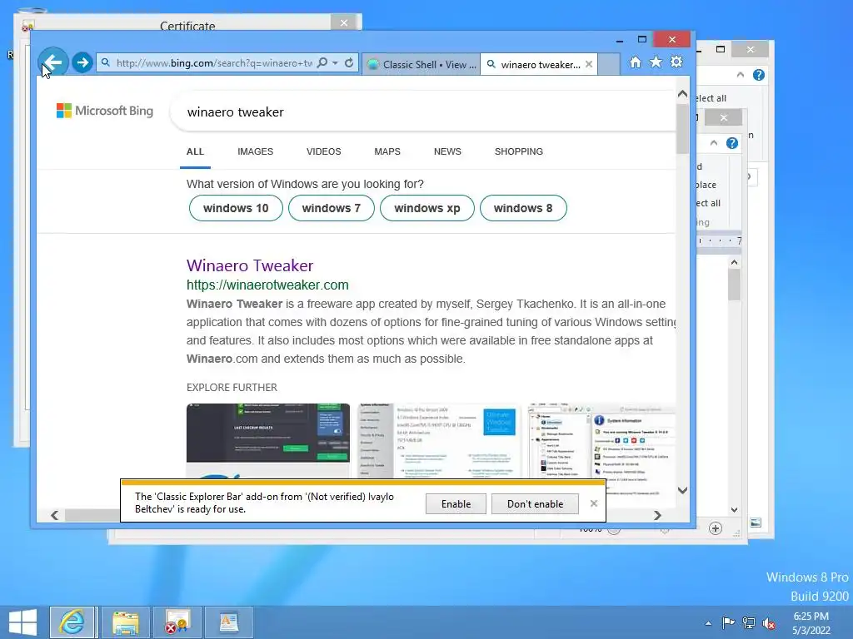Click the search magnifier in the address bar
The image size is (853, 639).
(322, 63)
